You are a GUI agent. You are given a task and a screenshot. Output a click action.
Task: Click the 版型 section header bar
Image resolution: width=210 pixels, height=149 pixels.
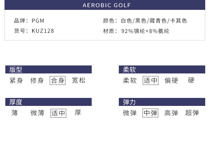(x=48, y=69)
